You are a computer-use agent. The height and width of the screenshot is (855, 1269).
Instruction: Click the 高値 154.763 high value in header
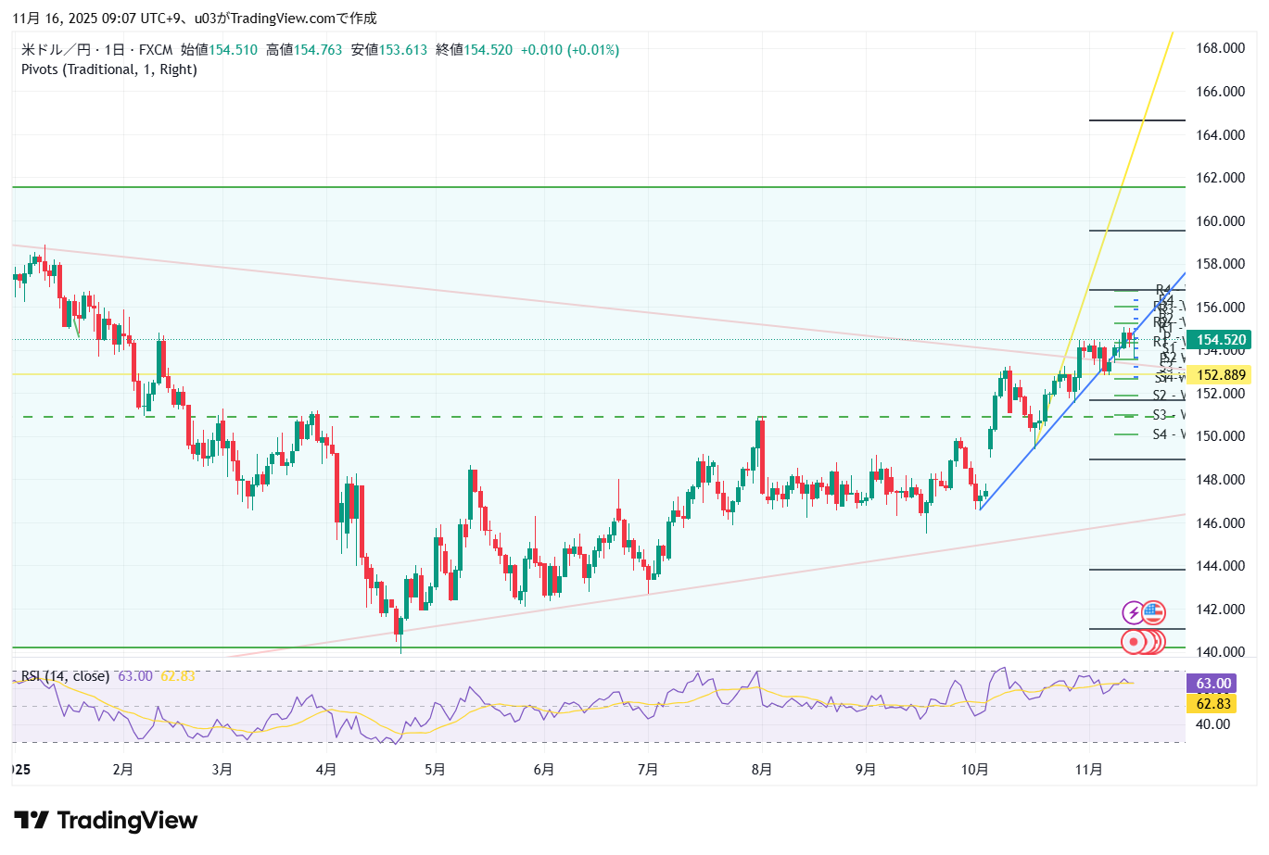tap(304, 50)
